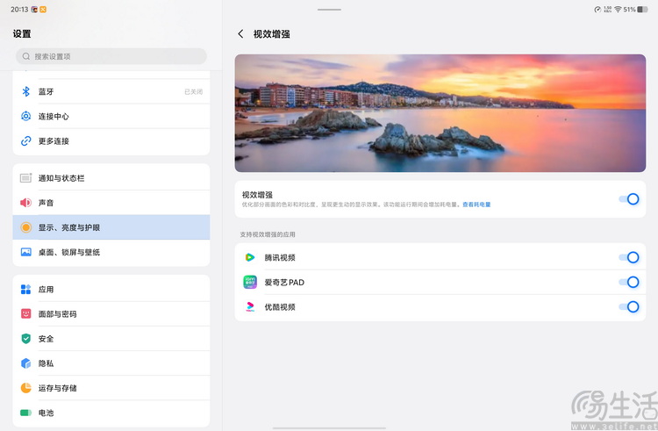The width and height of the screenshot is (658, 431).
Task: Tap the face icon for 面部与密码
Action: point(26,314)
